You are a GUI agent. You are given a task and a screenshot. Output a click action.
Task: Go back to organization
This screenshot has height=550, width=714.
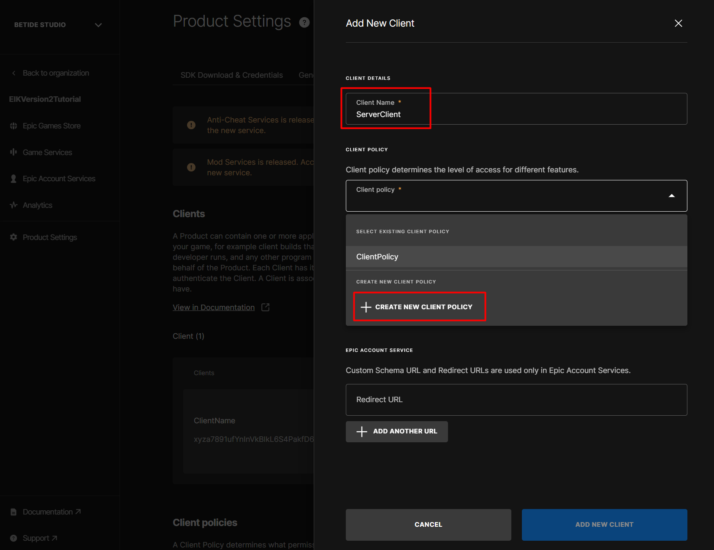pyautogui.click(x=55, y=73)
